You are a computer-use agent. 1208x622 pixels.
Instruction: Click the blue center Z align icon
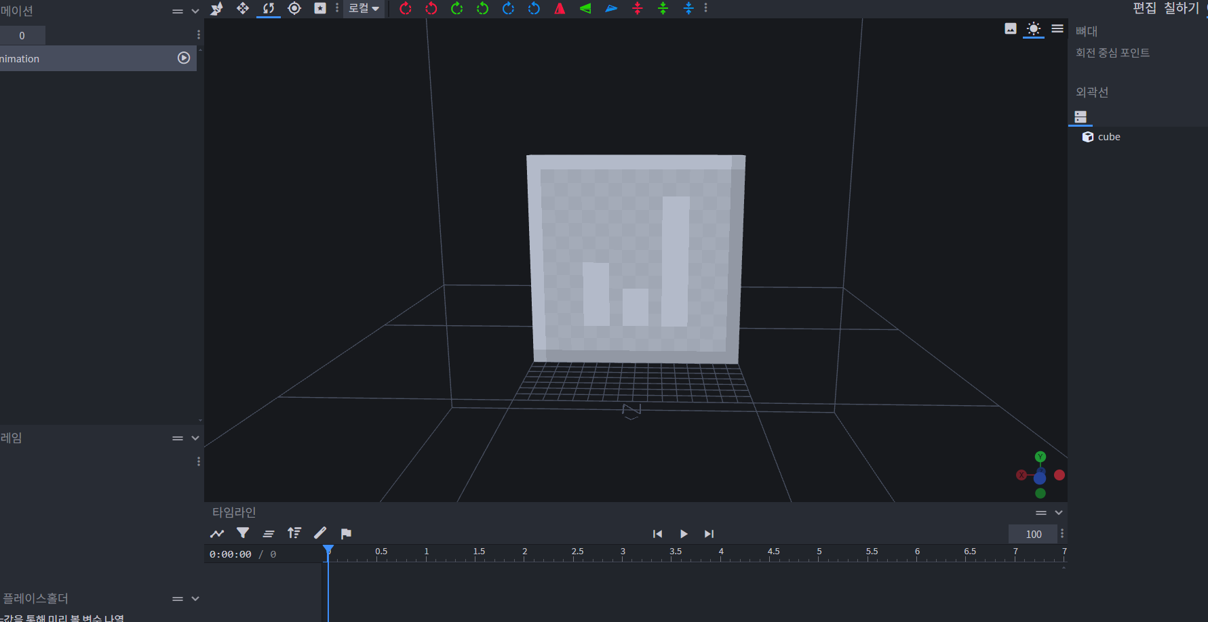click(x=688, y=8)
